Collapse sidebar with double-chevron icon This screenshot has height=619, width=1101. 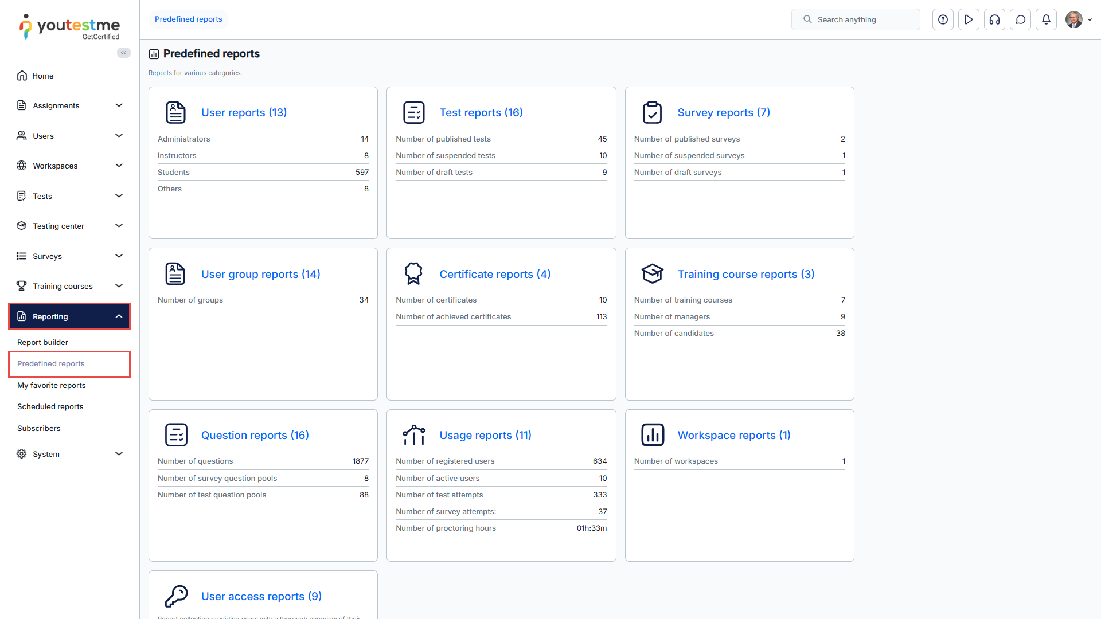coord(123,53)
